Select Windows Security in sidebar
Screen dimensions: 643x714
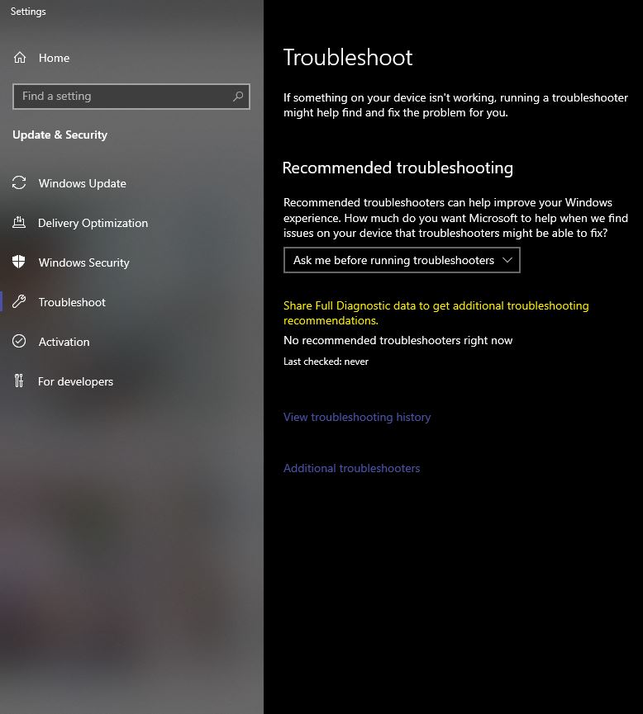[84, 262]
